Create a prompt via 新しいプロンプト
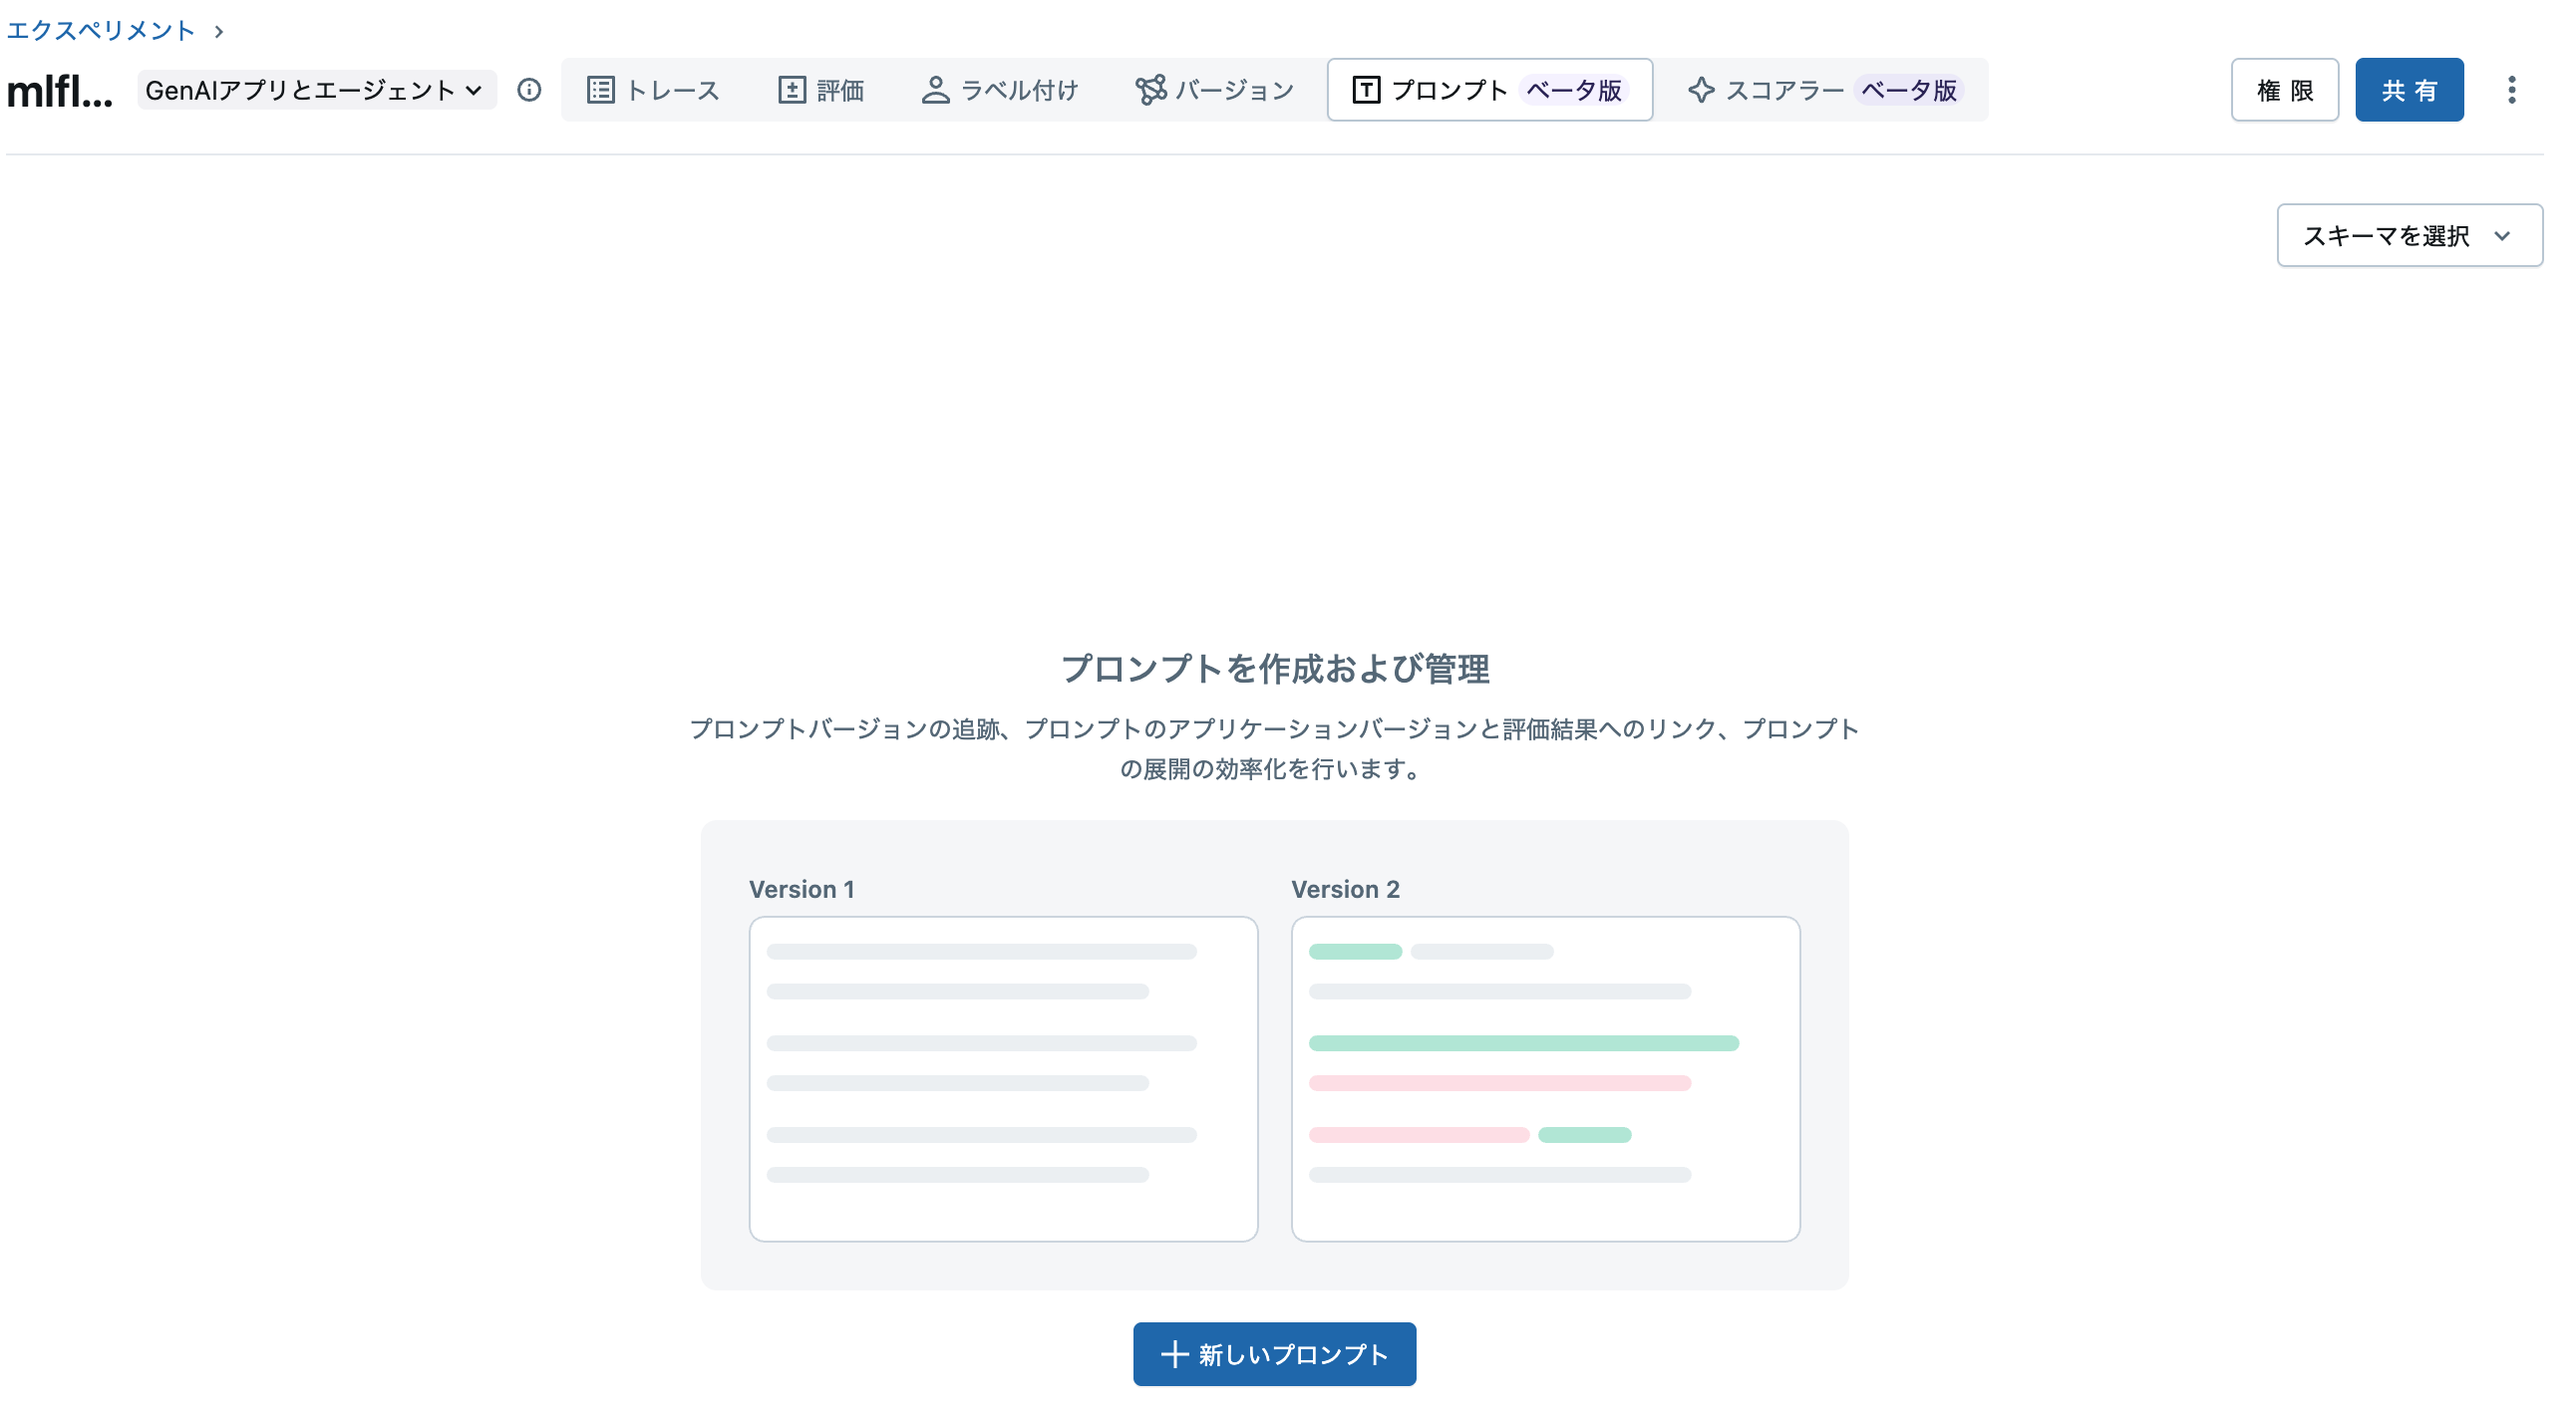 tap(1274, 1354)
